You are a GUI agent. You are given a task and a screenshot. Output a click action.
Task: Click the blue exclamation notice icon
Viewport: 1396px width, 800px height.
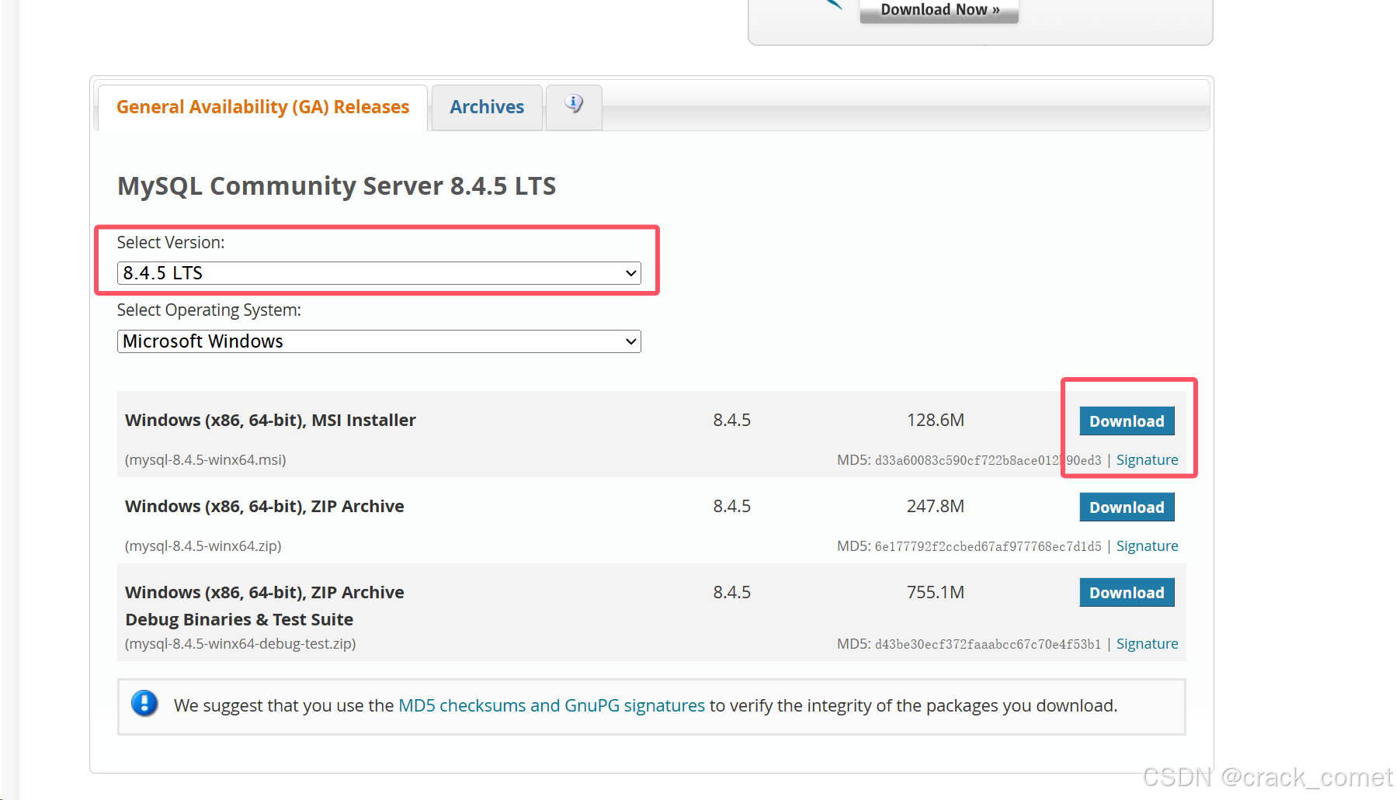(x=144, y=704)
